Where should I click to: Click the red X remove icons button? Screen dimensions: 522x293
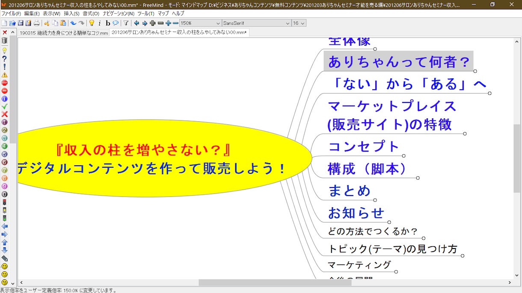pyautogui.click(x=5, y=32)
